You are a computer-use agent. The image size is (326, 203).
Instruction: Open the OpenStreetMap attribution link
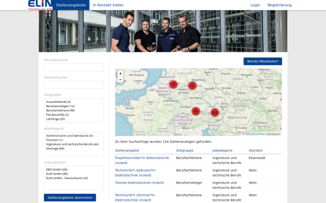click(255, 134)
